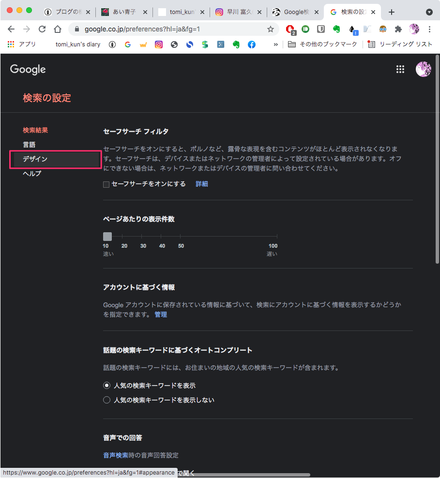Viewport: 440px width, 478px height.
Task: Open a new tab with the plus button
Action: click(x=392, y=12)
